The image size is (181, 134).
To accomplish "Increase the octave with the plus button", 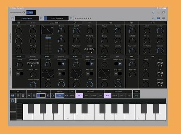I will (x=48, y=96).
